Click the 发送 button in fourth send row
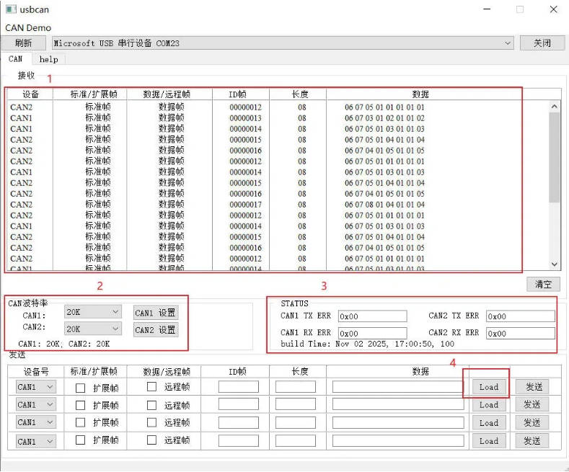 [532, 441]
